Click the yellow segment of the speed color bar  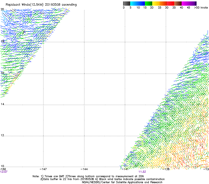(156, 3)
